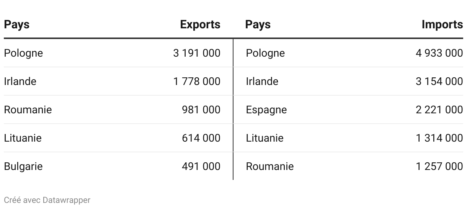Click the Exports column header

click(x=200, y=24)
